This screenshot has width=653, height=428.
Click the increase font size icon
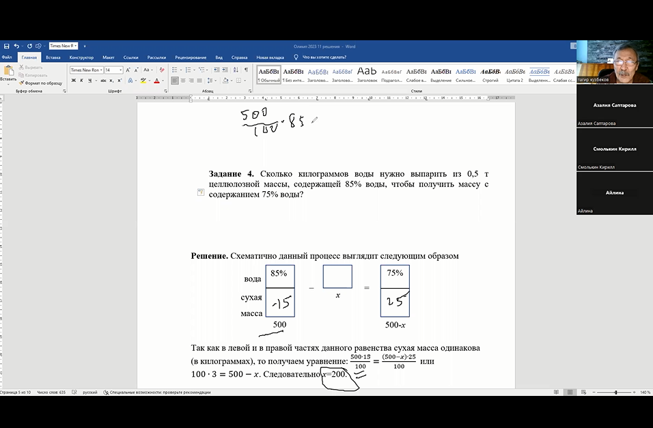point(129,70)
